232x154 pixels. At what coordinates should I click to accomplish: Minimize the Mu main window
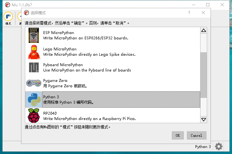click(x=194, y=5)
